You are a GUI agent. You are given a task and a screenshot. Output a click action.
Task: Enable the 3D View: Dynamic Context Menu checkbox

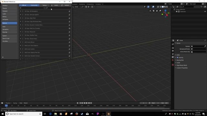(23, 25)
